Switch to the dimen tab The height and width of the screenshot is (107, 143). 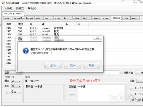[x=107, y=18]
